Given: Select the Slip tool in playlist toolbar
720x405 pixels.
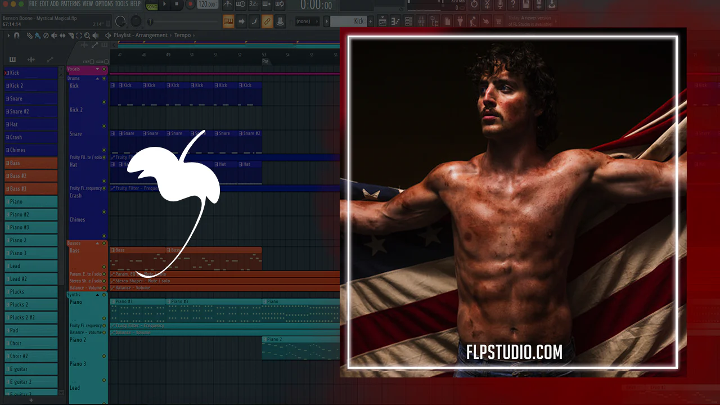Looking at the screenshot, I should tap(62, 35).
